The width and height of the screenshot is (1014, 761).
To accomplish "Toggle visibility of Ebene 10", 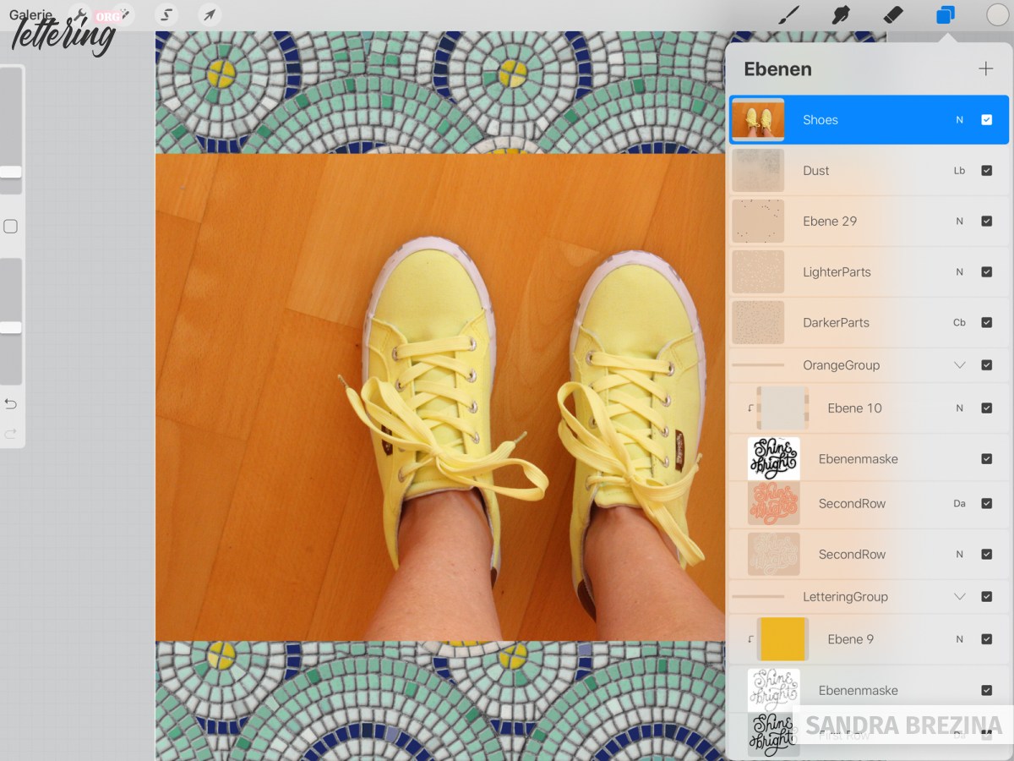I will [x=986, y=408].
